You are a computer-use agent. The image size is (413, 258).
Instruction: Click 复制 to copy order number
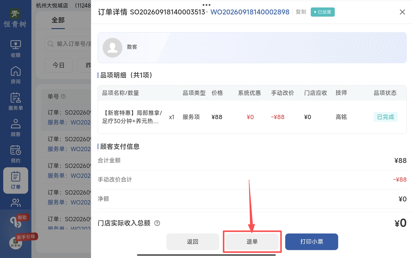[x=301, y=12]
